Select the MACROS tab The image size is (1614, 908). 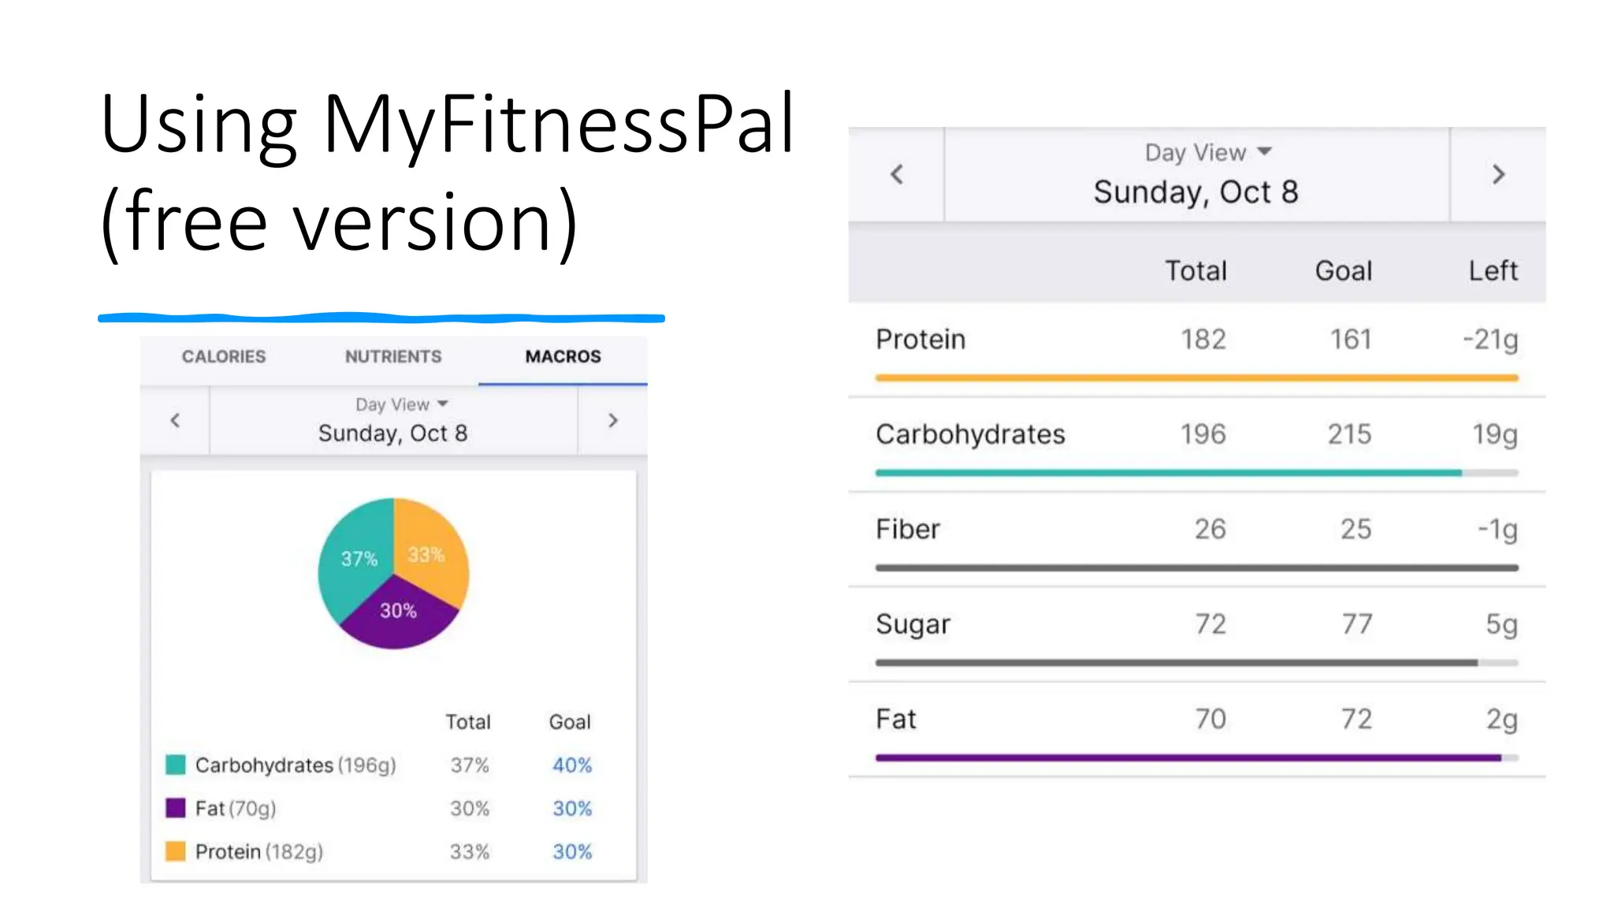pyautogui.click(x=563, y=357)
